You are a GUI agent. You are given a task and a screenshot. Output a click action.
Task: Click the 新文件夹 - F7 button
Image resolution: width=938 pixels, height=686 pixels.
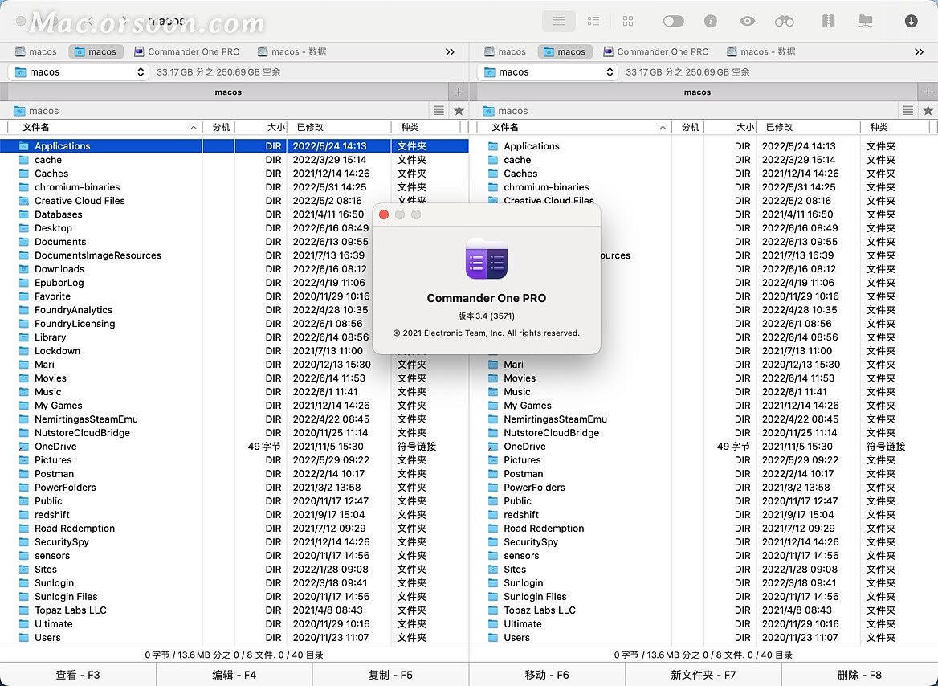click(x=703, y=675)
